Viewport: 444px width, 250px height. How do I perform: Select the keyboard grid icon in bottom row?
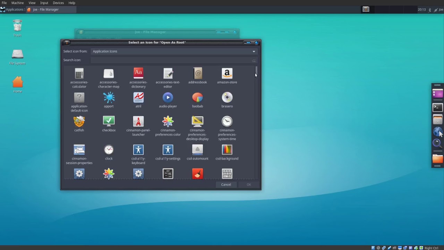227,174
